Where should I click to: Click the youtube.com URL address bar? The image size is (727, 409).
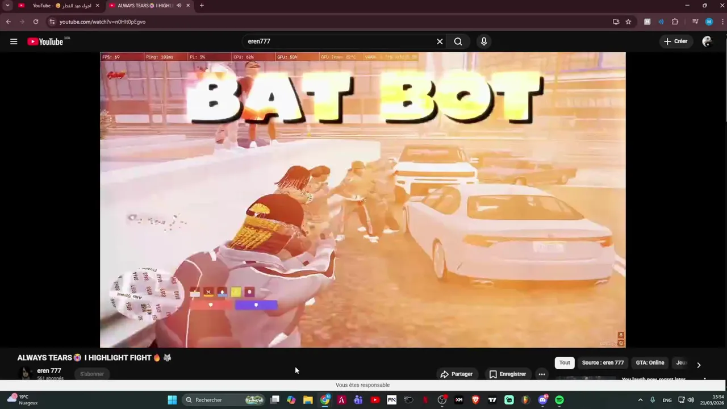[x=329, y=22]
